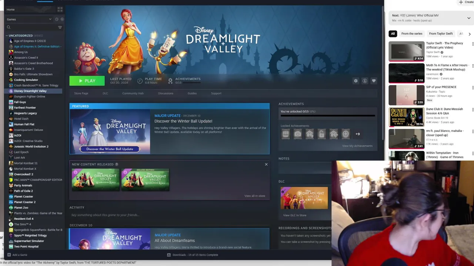This screenshot has width=474, height=266.
Task: Open the Community Hub tab
Action: [x=133, y=93]
